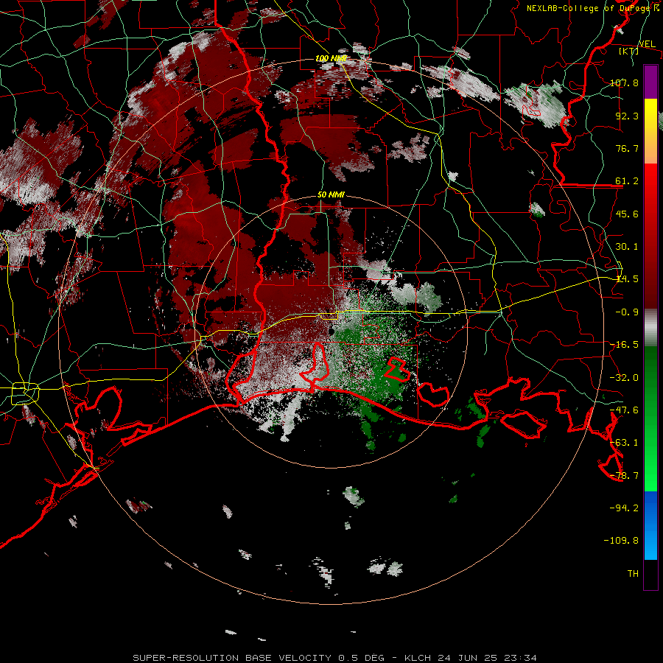Screen dimensions: 663x663
Task: Click the -94.2 scale value
Action: coord(625,508)
